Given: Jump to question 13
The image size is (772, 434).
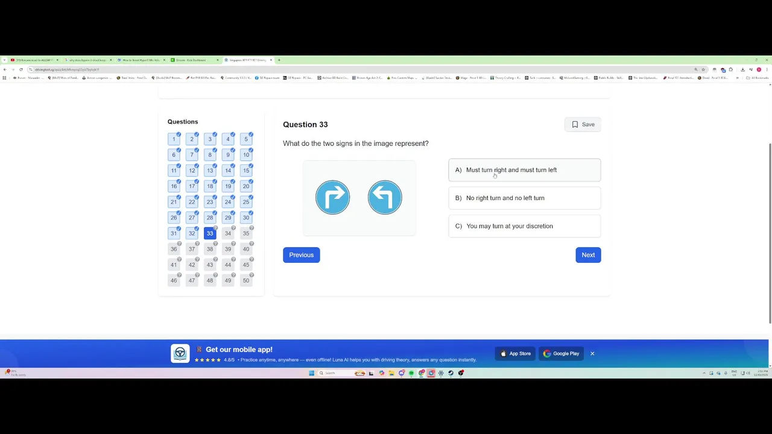Looking at the screenshot, I should [210, 171].
